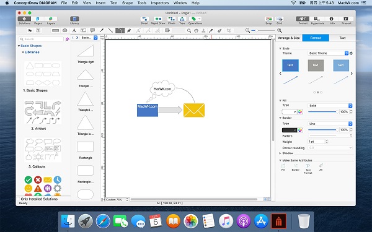Switch to Arrange & Size tab

tap(289, 38)
